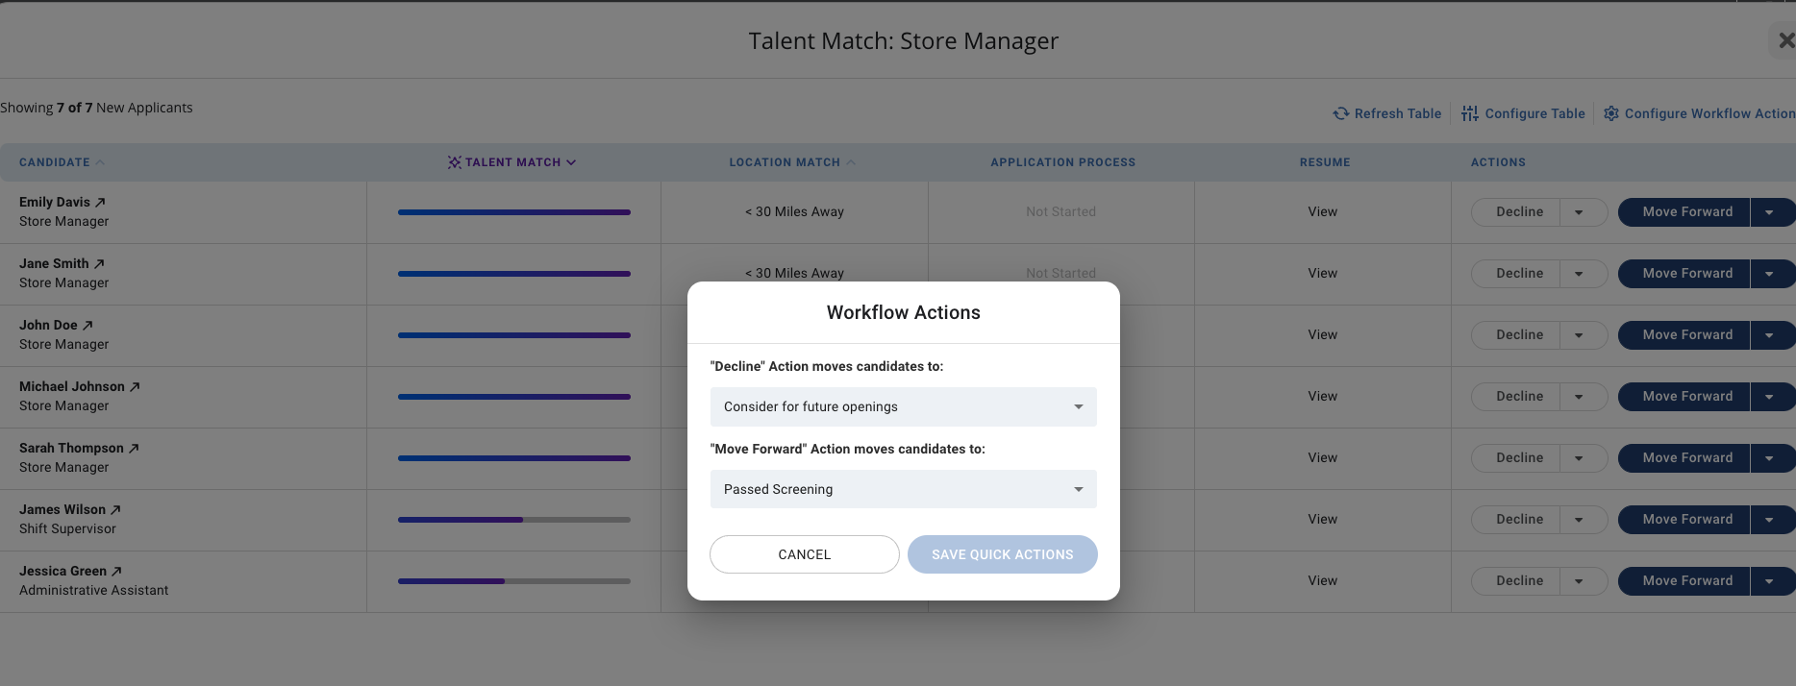Move Forward candidate James Wilson
Screen dimensions: 1796x686
(x=1684, y=520)
